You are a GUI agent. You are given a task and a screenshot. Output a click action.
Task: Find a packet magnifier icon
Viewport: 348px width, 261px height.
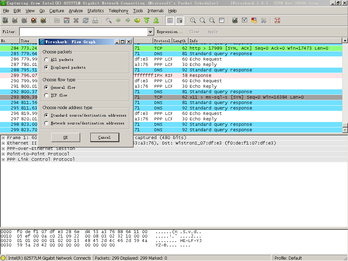pyautogui.click(x=109, y=20)
